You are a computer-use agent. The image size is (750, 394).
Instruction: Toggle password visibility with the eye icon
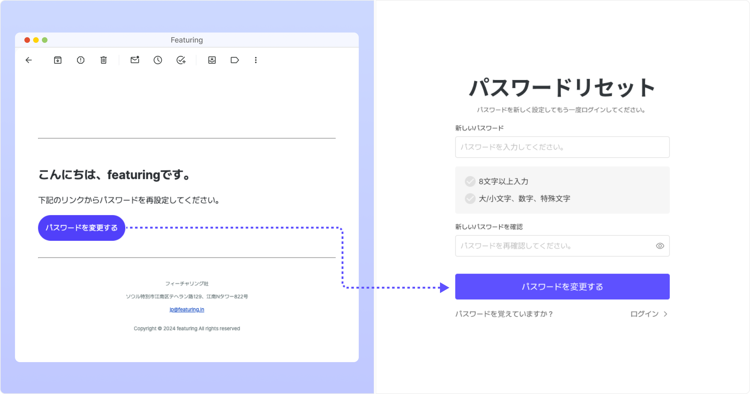660,246
